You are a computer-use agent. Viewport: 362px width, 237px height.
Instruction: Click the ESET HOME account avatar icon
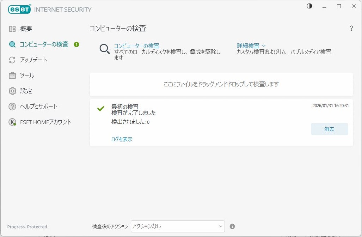tap(12, 122)
